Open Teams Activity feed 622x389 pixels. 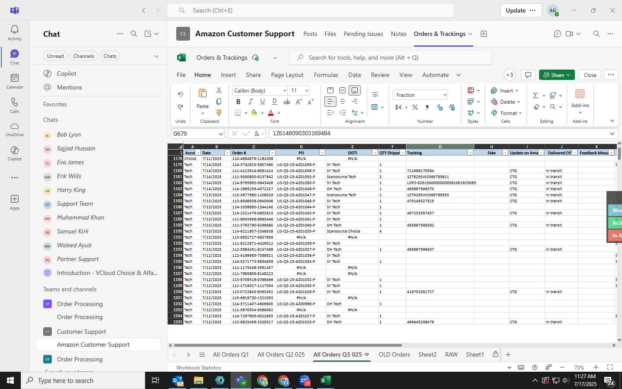(x=15, y=33)
